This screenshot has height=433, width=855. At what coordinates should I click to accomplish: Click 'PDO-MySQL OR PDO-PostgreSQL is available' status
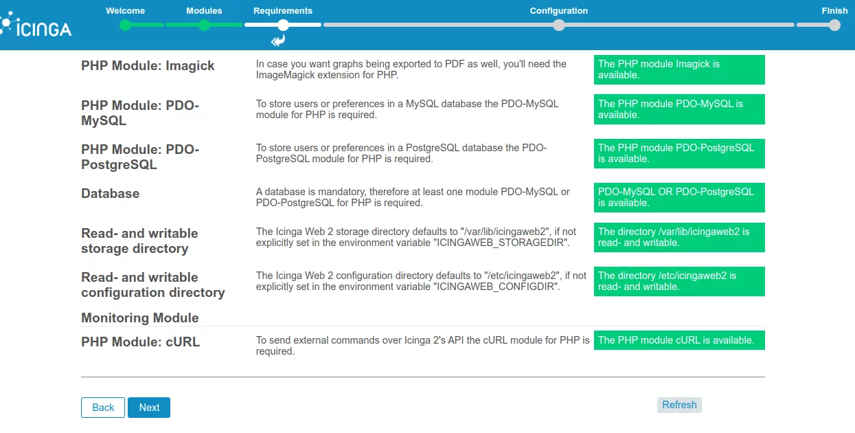pyautogui.click(x=679, y=197)
